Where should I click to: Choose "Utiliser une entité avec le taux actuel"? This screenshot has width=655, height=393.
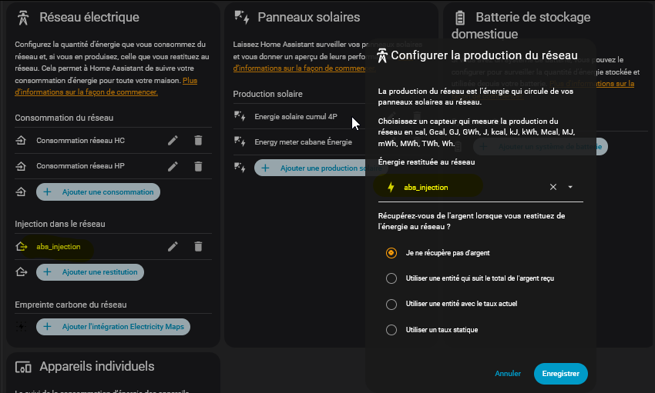click(391, 304)
